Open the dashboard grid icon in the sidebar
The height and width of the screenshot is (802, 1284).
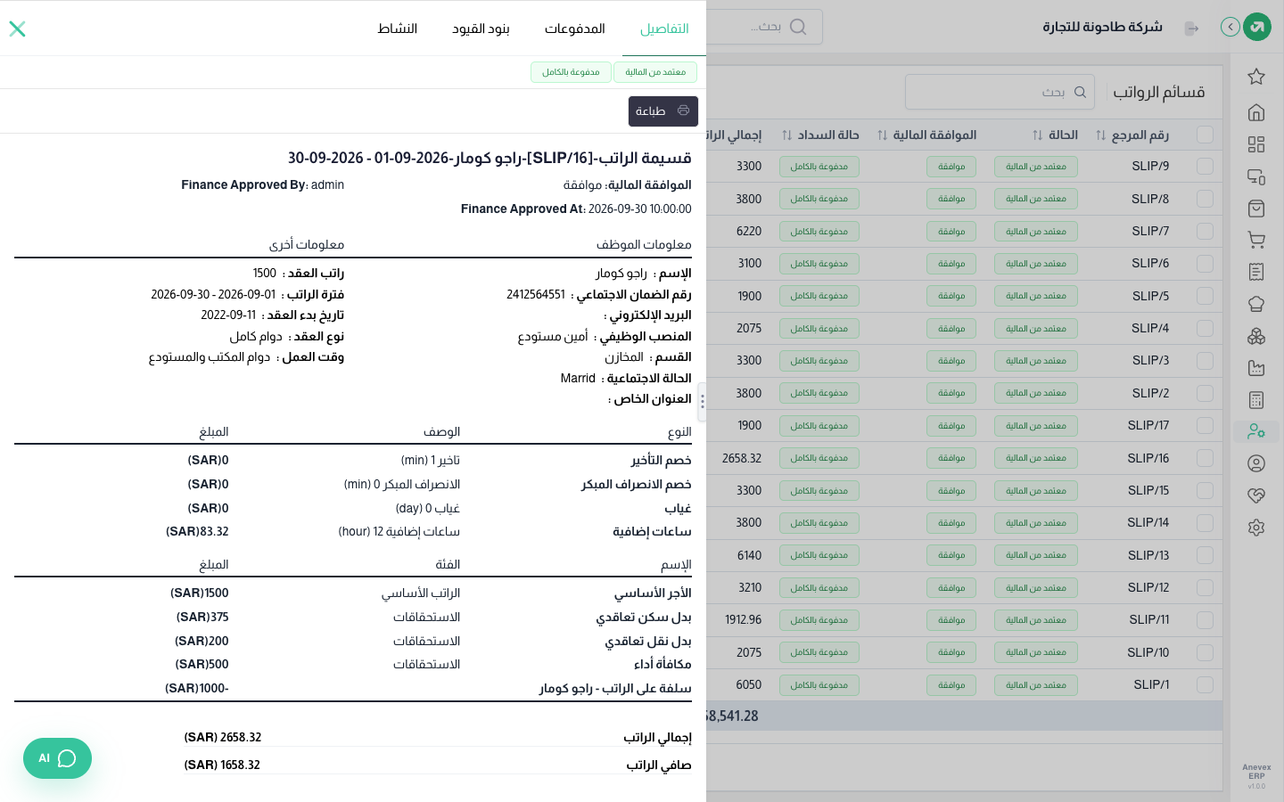tap(1256, 144)
